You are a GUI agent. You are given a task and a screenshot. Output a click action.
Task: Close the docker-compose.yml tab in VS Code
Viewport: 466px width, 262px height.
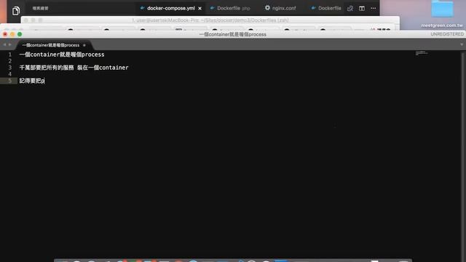pos(200,8)
